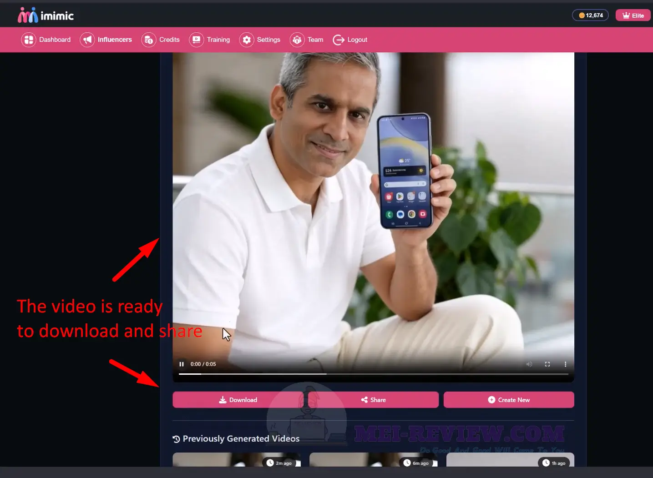Click the Create New button

[x=509, y=400]
